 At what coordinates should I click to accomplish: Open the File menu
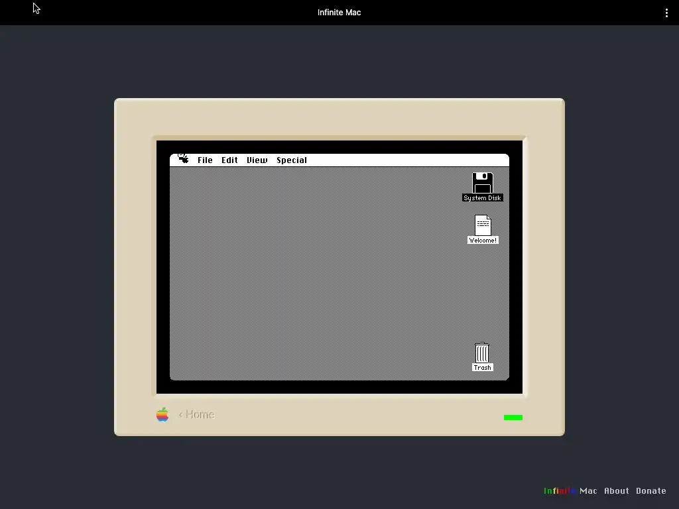tap(206, 160)
